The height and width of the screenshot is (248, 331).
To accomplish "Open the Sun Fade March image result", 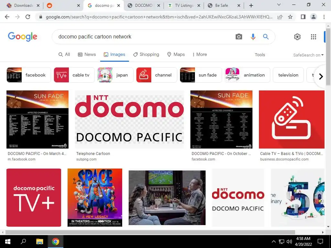I will (x=37, y=119).
